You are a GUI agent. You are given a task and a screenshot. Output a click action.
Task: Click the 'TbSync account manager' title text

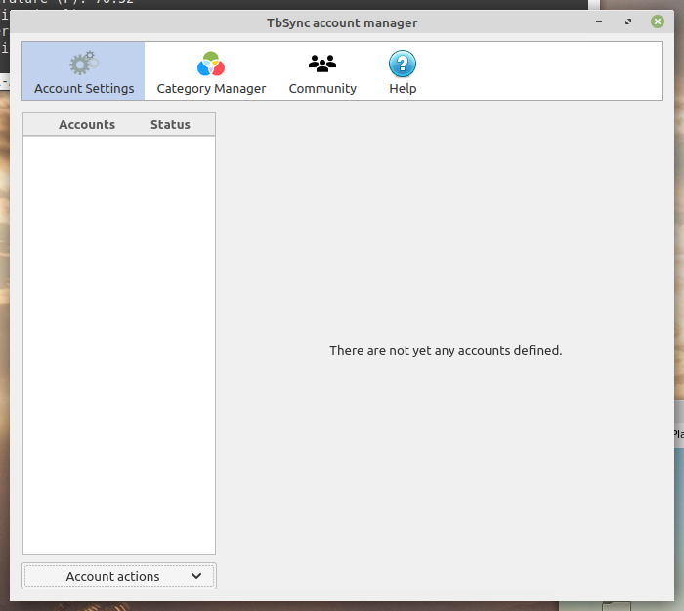click(x=342, y=22)
